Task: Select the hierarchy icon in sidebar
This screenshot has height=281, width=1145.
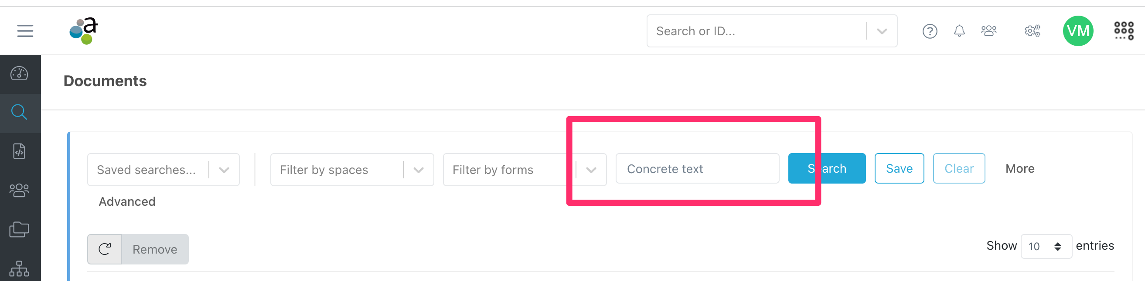Action: [x=20, y=268]
